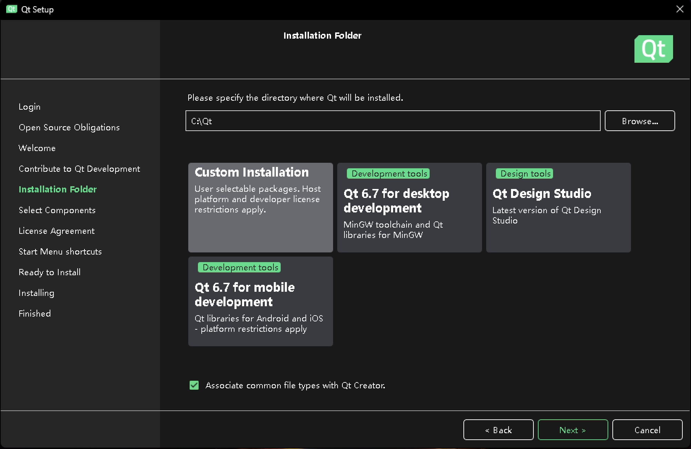Click the Design tools badge on Qt Design Studio
This screenshot has height=449, width=691.
524,173
